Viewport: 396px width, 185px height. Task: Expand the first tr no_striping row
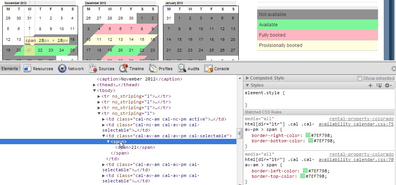pyautogui.click(x=99, y=96)
